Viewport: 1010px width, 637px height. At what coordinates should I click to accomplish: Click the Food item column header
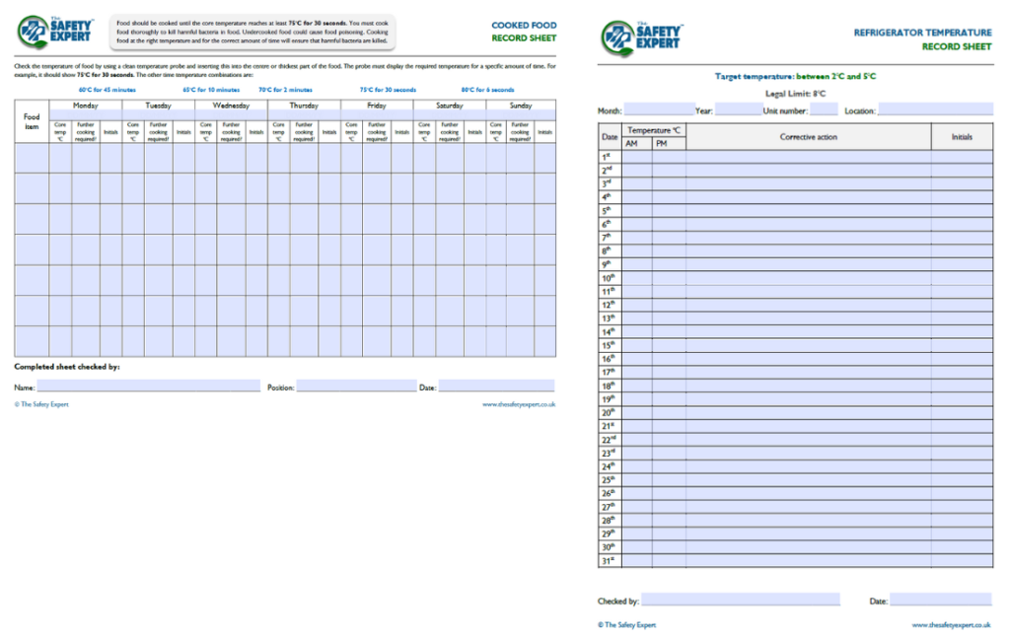[x=32, y=121]
